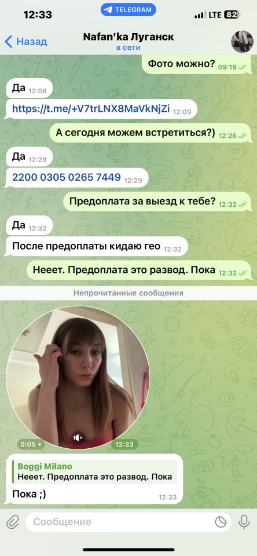Tap the microphone voice message icon
The image size is (257, 556).
tap(244, 522)
